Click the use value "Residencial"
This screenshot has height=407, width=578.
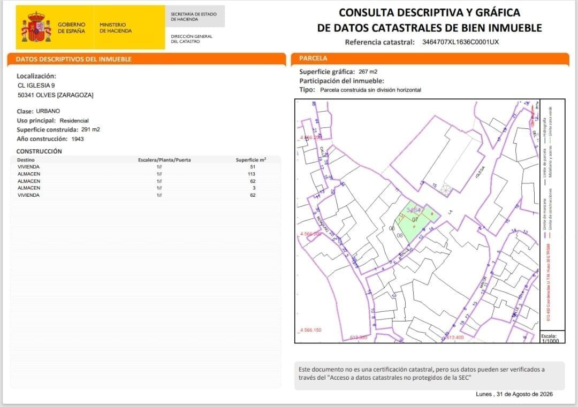74,120
